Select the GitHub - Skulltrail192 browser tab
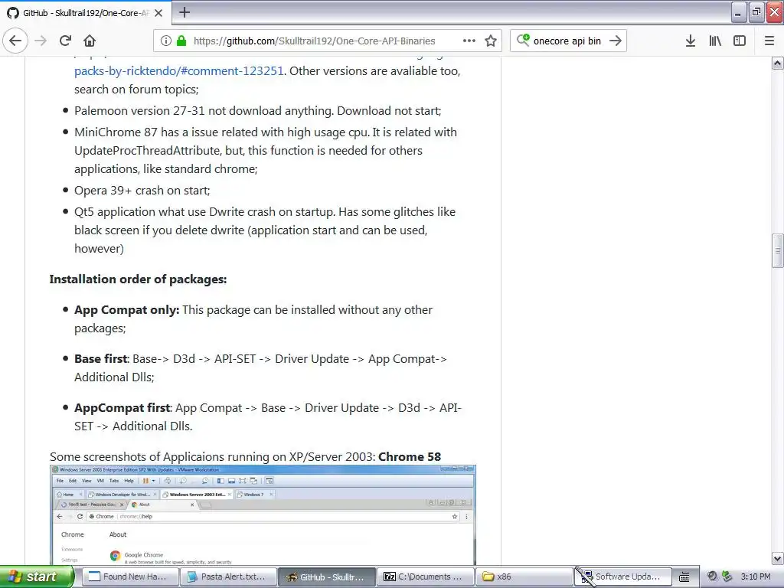This screenshot has width=784, height=588. click(85, 13)
